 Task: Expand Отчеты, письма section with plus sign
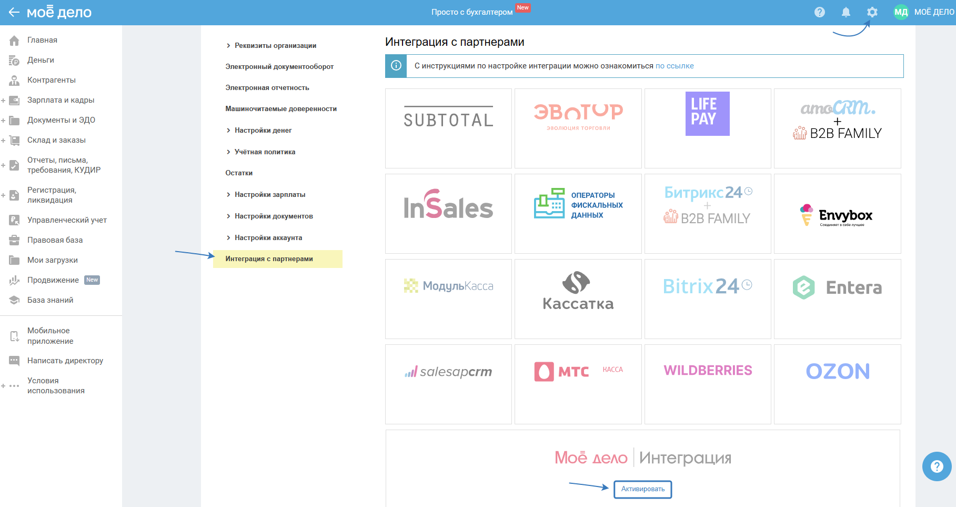click(x=3, y=165)
